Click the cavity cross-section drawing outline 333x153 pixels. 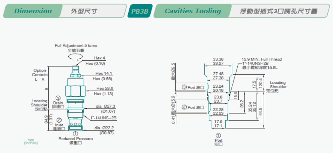(218, 96)
